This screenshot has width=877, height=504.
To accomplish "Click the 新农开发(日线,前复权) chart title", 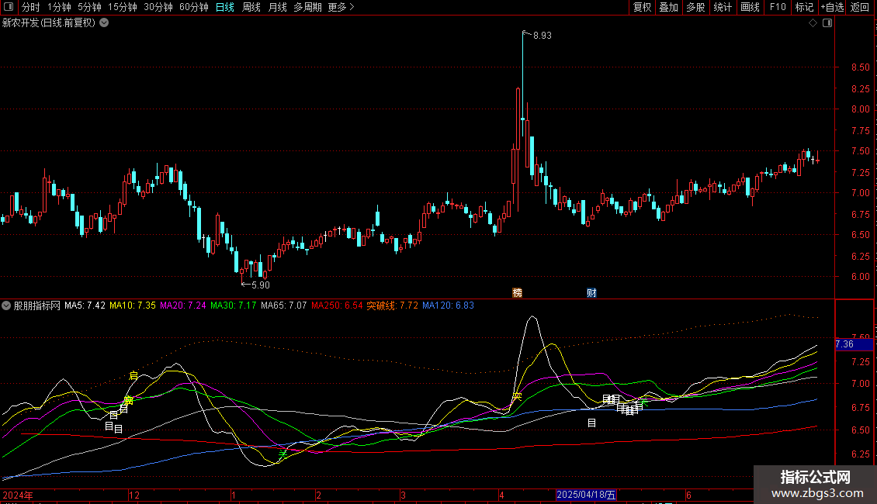I will pyautogui.click(x=49, y=23).
